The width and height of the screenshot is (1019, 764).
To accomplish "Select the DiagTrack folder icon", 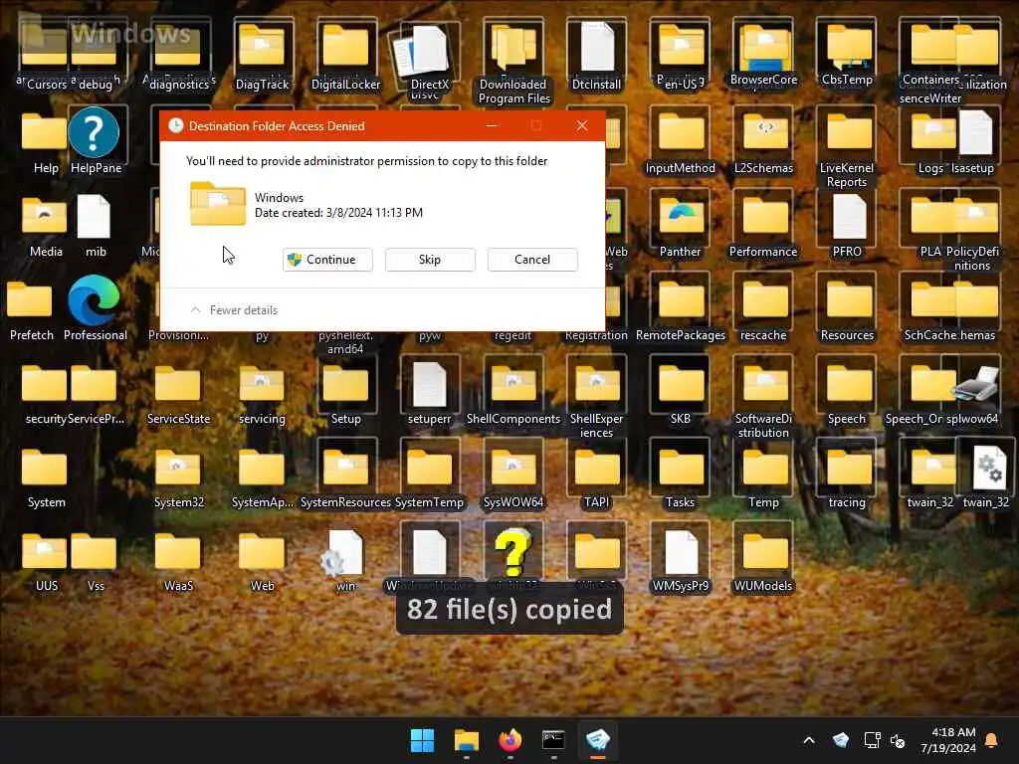I will pyautogui.click(x=262, y=47).
